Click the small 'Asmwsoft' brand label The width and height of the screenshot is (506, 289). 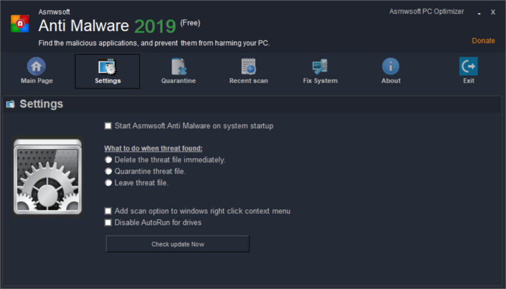click(54, 12)
